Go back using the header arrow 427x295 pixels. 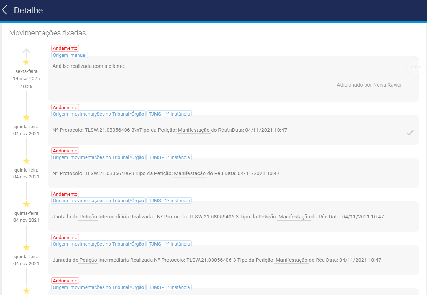coord(5,10)
